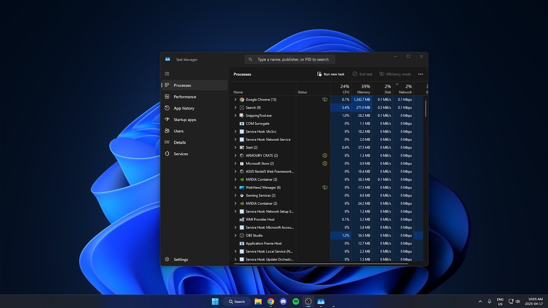
Task: Click the efficiency leaf icon on WebView2 Manager row
Action: 325,187
